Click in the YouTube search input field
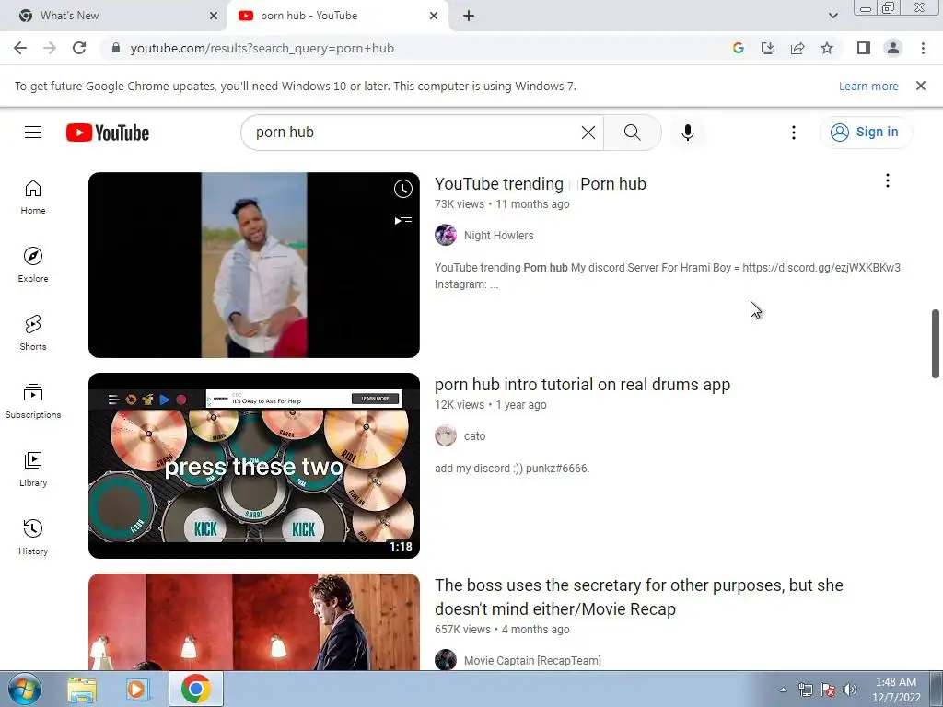Image resolution: width=943 pixels, height=707 pixels. click(x=415, y=133)
